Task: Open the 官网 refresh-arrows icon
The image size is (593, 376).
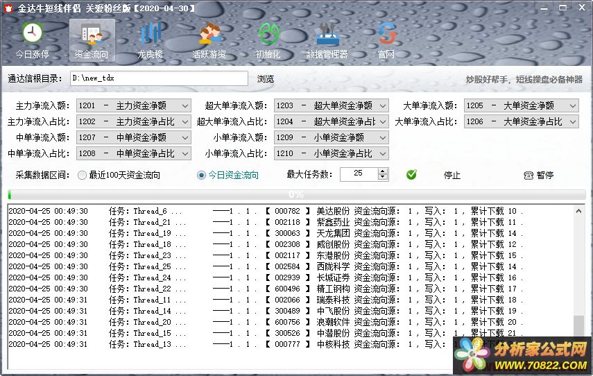Action: 387,33
